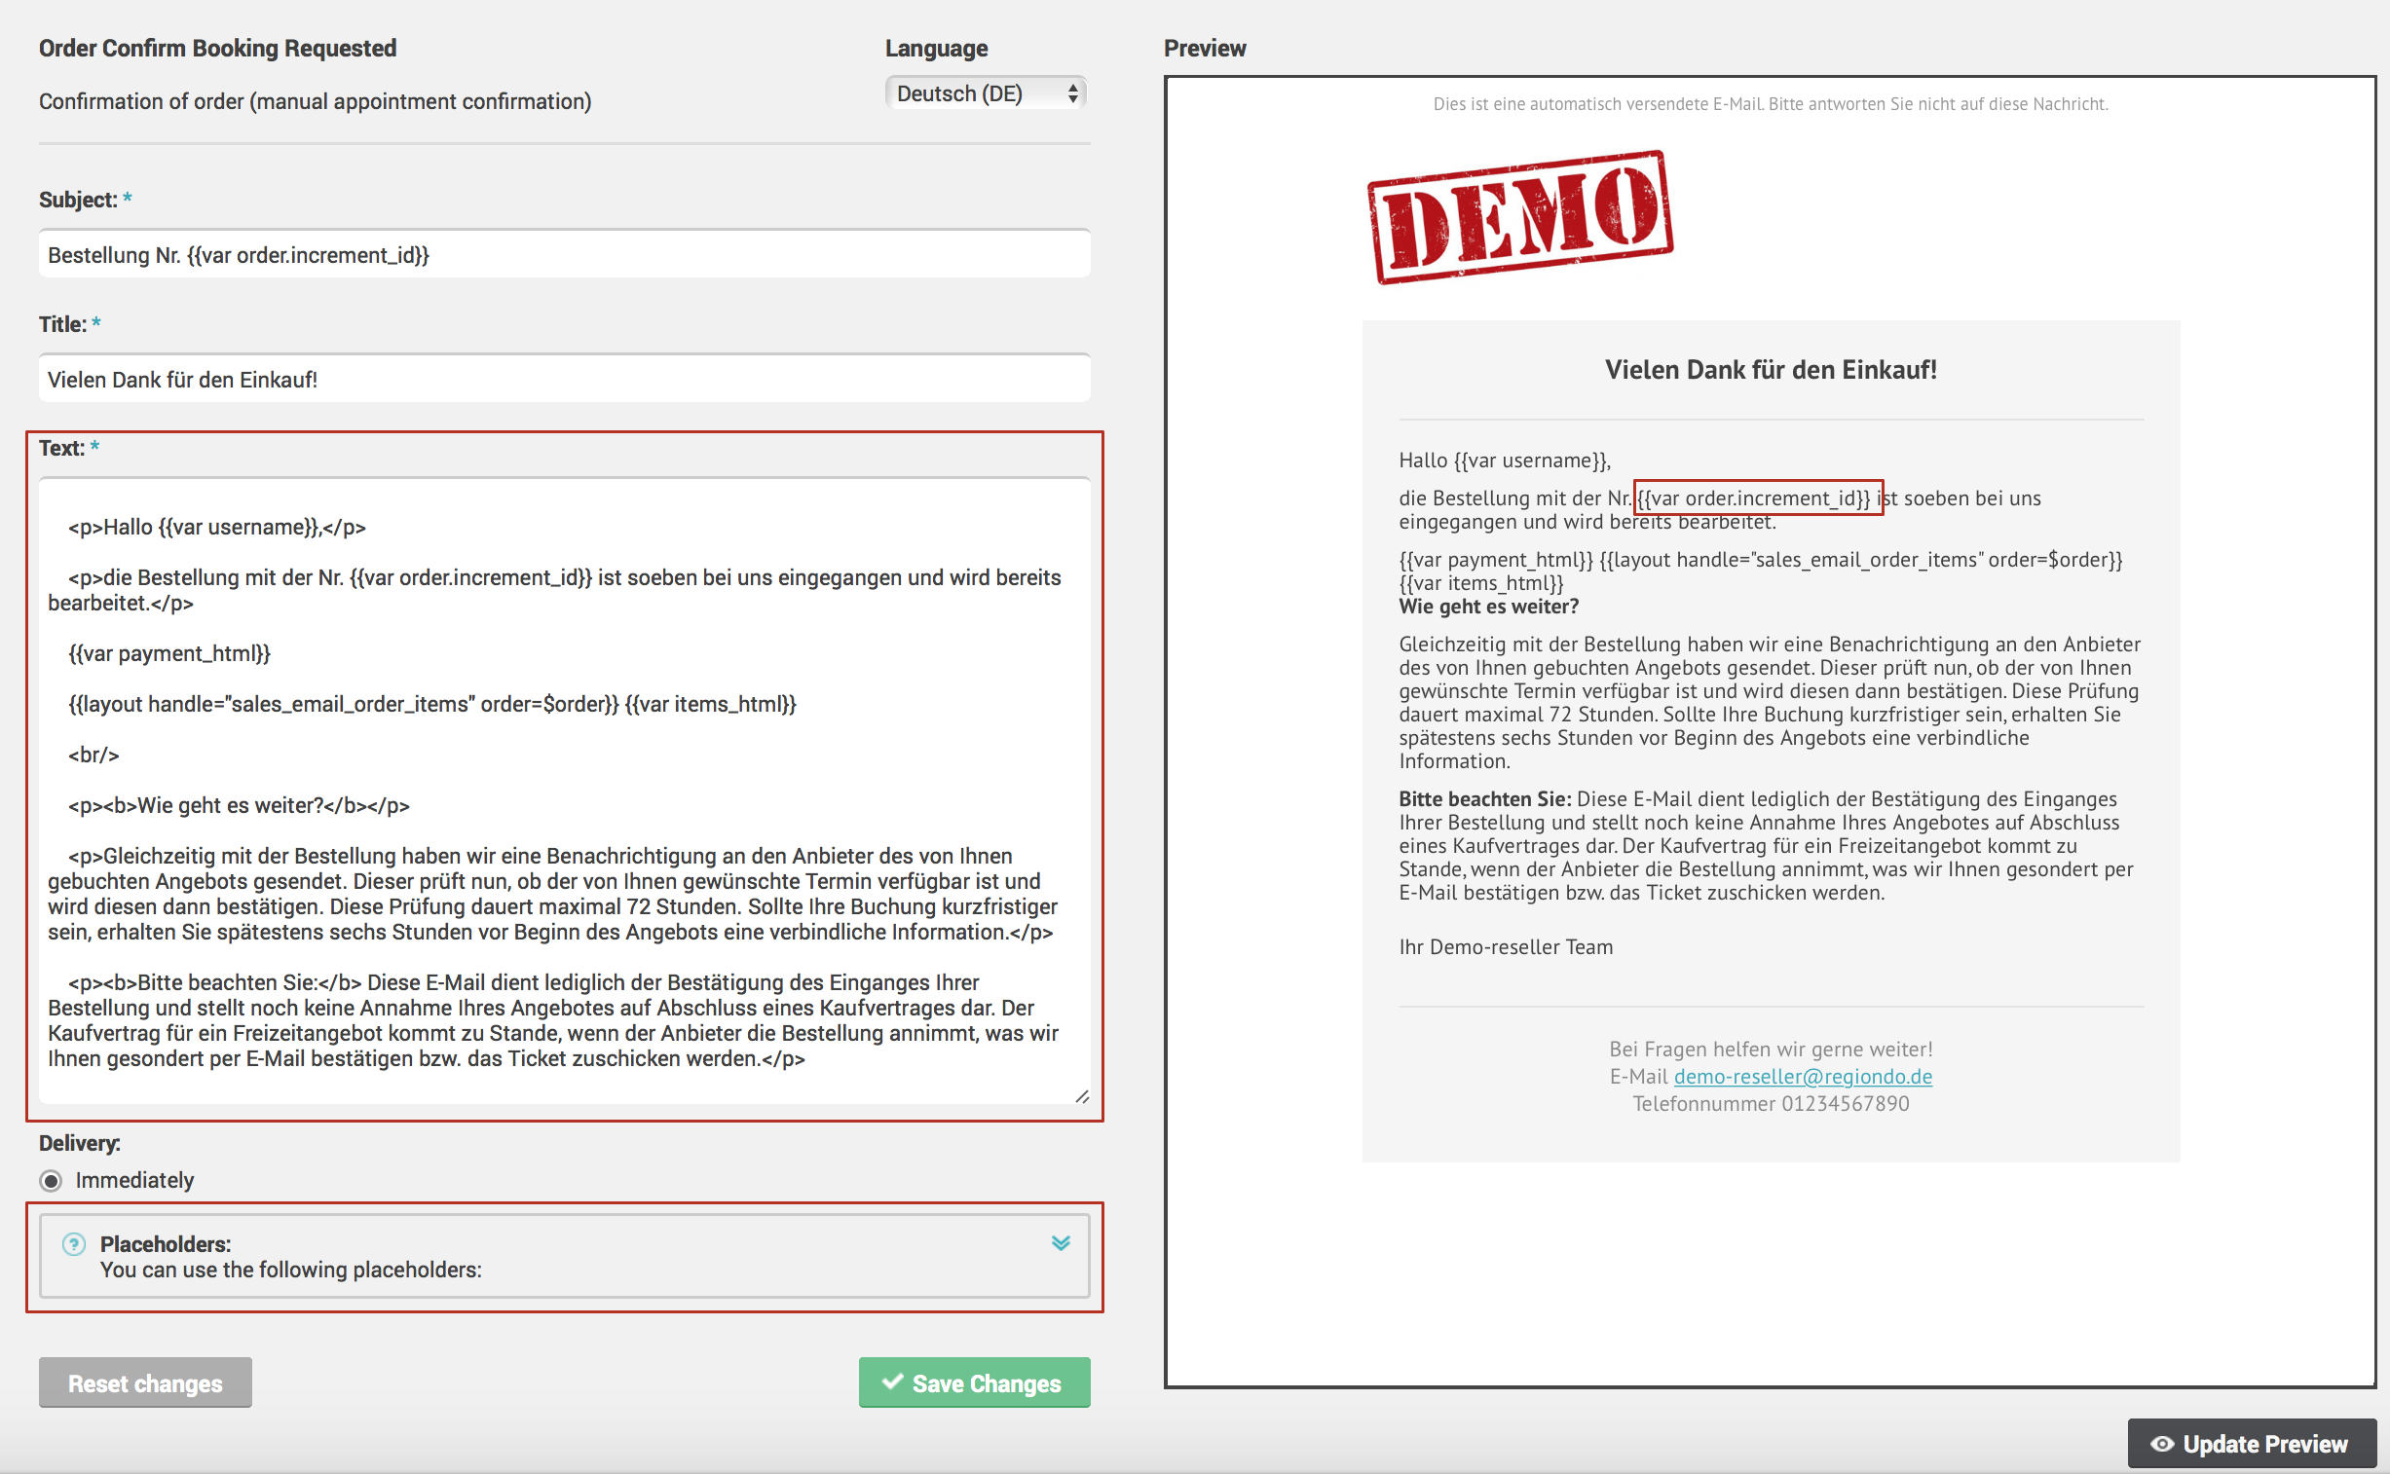2390x1474 pixels.
Task: Click into the Title input field
Action: click(x=565, y=380)
